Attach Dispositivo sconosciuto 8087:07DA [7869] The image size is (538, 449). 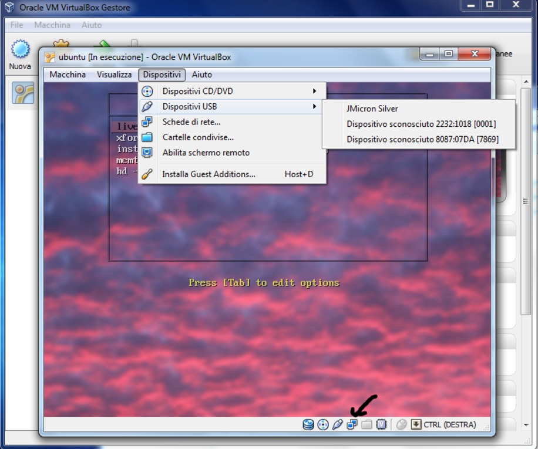pyautogui.click(x=419, y=139)
